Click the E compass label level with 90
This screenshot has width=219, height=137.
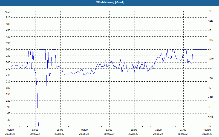point(210,107)
